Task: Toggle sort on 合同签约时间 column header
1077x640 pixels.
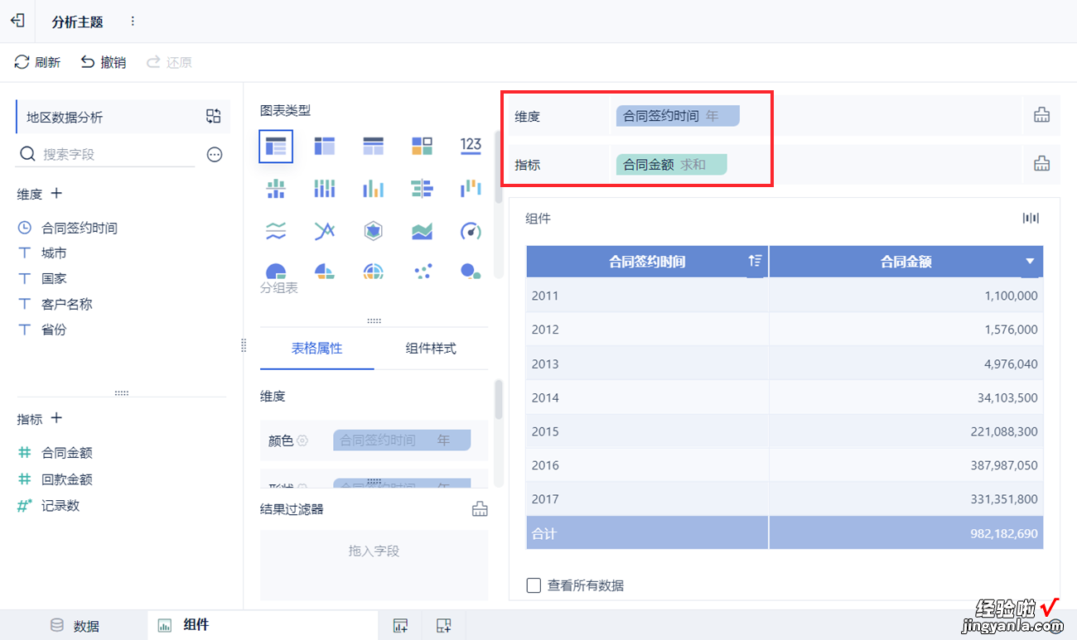Action: 755,261
